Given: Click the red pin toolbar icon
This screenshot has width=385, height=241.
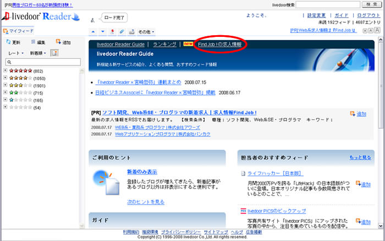Looking at the screenshot, I should pyautogui.click(x=112, y=32).
